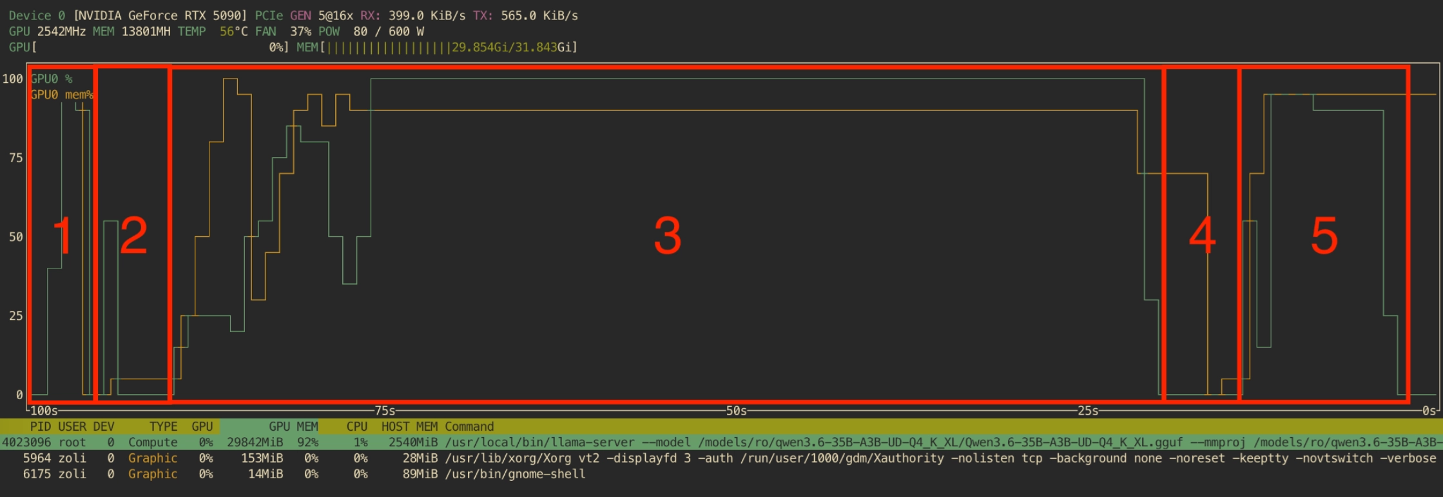Click the "NVIDIA GeForce RTX 5090" device name
The width and height of the screenshot is (1443, 497).
pyautogui.click(x=160, y=15)
